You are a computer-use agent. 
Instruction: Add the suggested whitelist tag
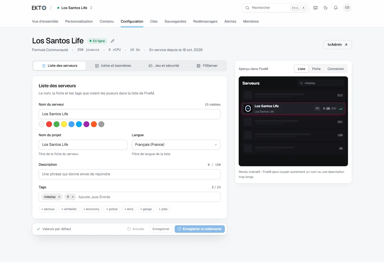[69, 209]
